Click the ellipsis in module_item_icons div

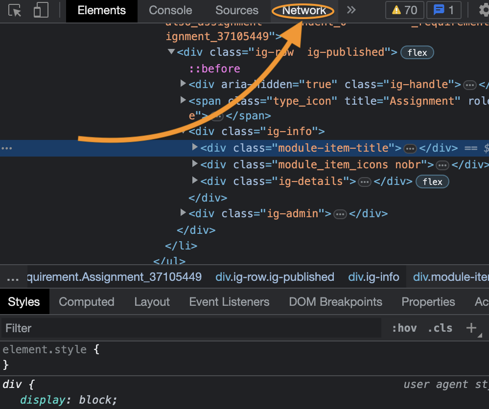442,165
